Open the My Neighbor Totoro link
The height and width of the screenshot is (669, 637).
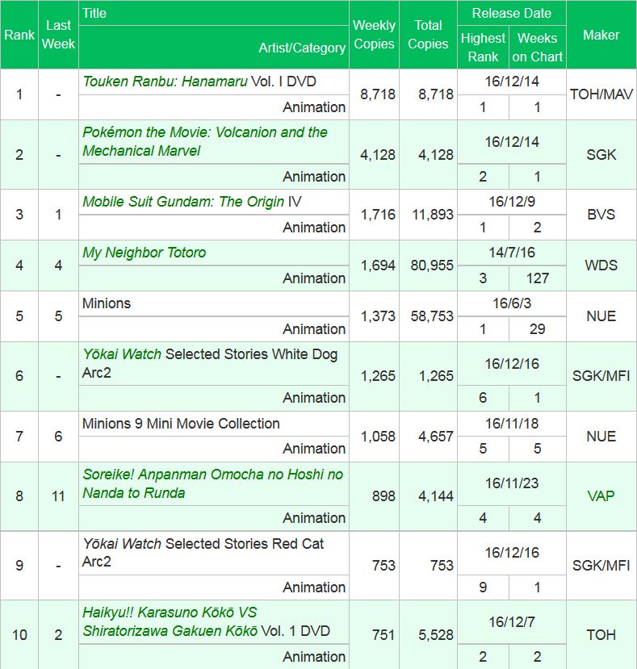tap(144, 253)
